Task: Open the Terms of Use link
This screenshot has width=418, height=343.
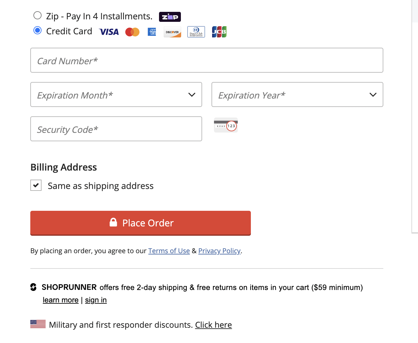Action: pos(169,251)
